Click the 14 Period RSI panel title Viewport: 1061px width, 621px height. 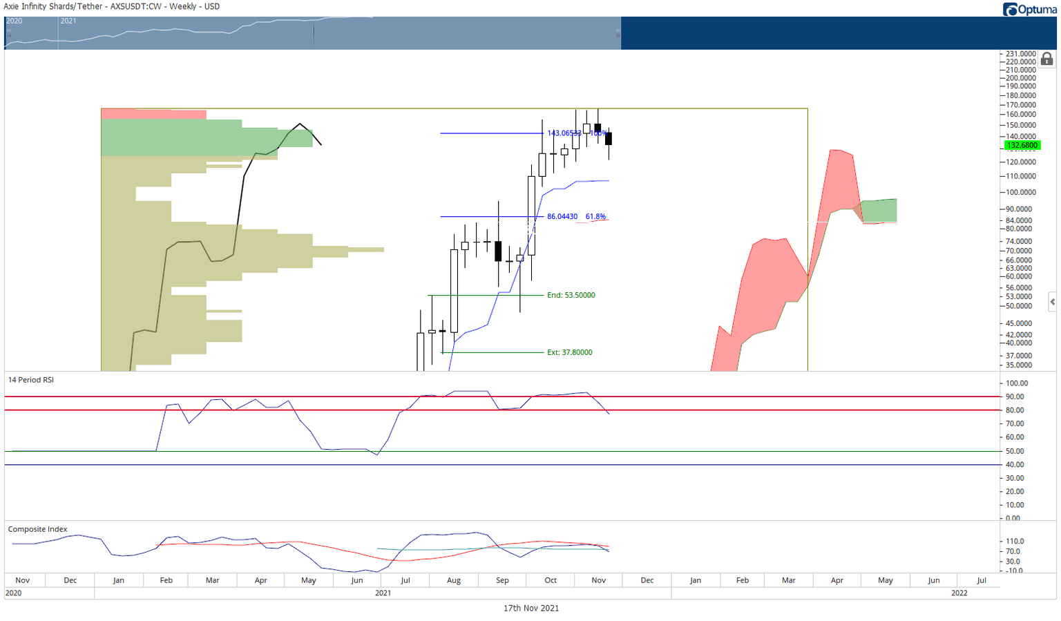pos(31,380)
